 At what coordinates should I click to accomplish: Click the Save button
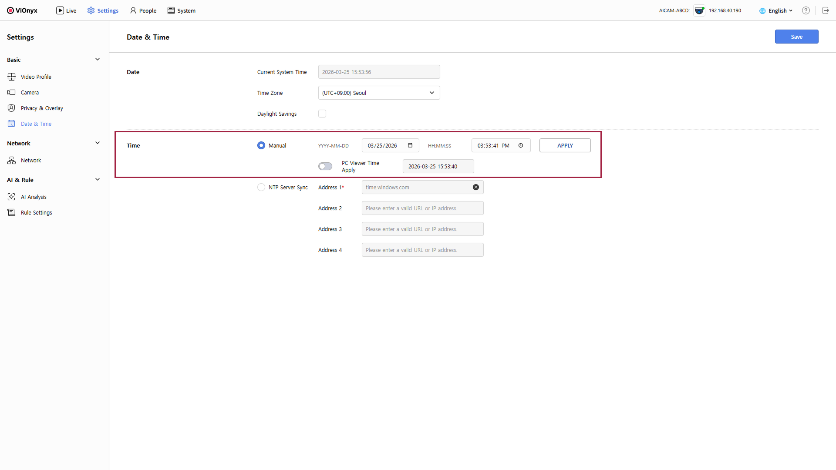coord(796,37)
